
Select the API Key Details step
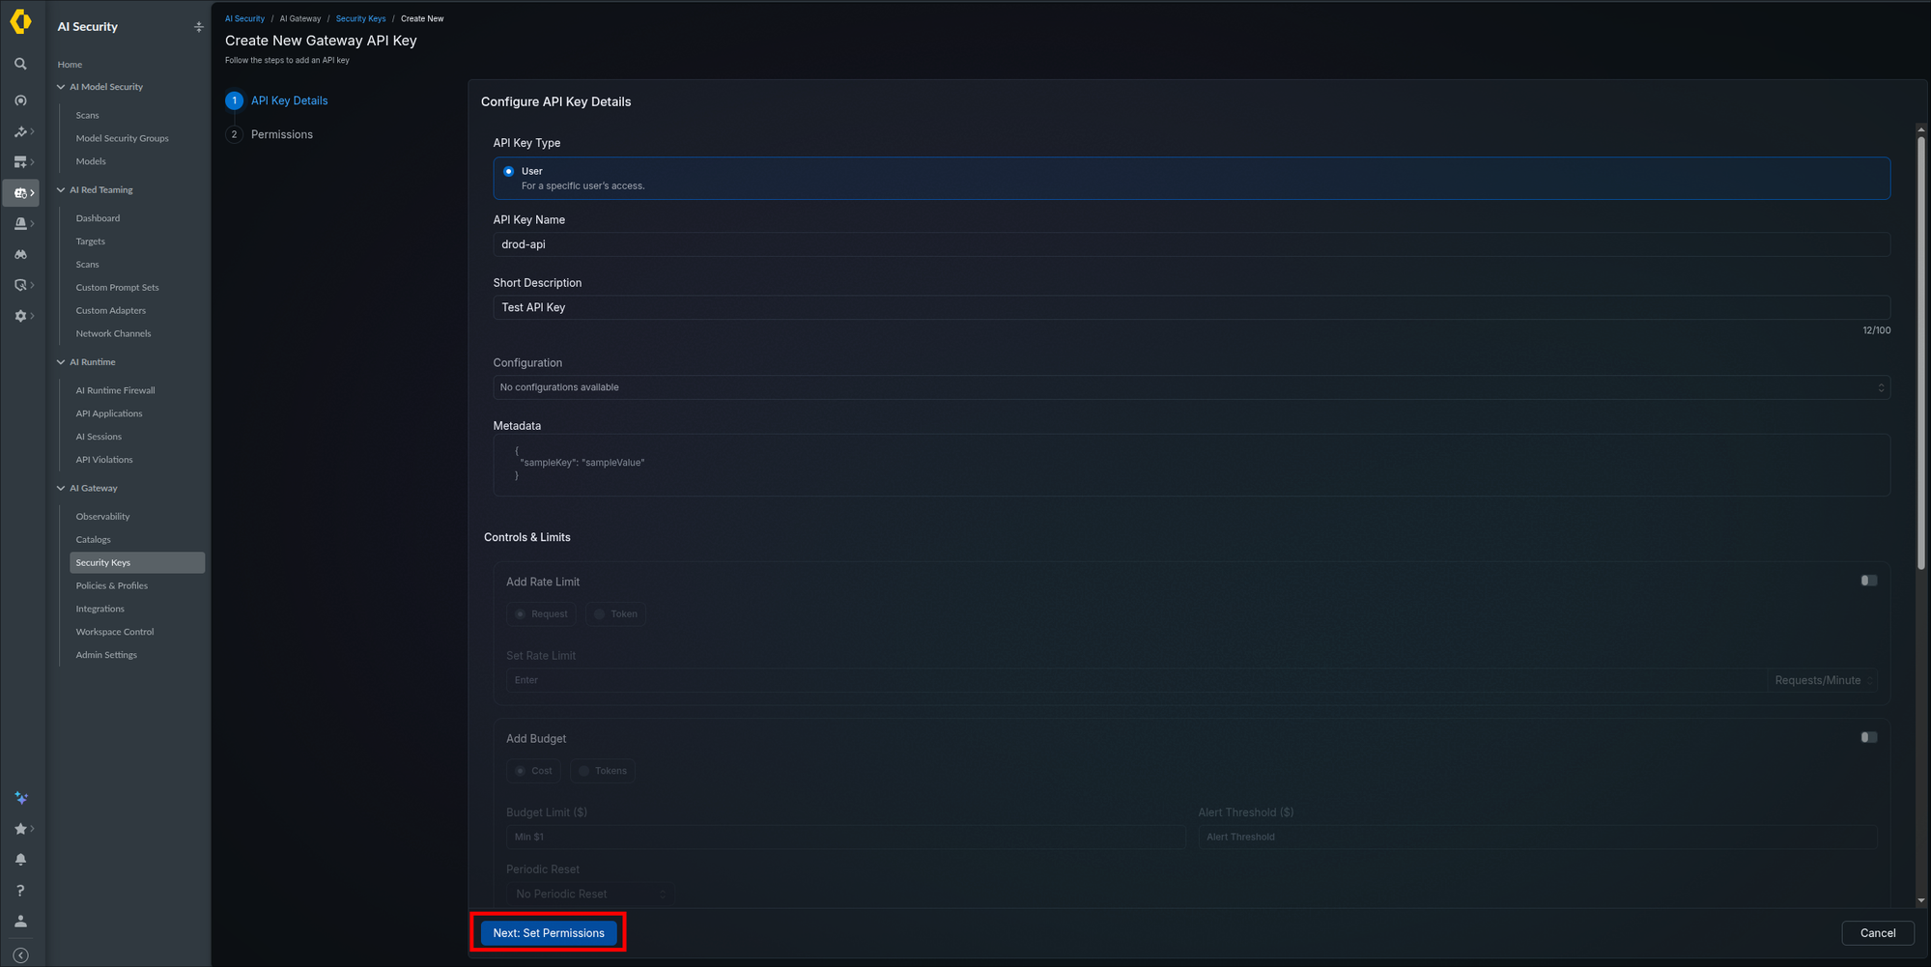[x=276, y=100]
